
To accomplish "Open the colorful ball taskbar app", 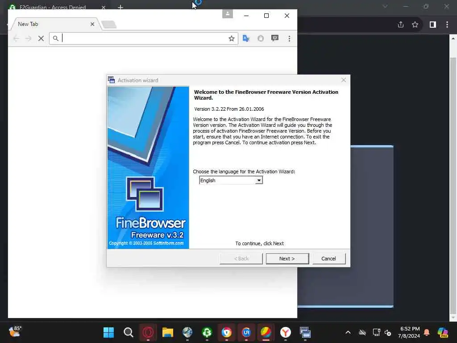I will pos(266,332).
